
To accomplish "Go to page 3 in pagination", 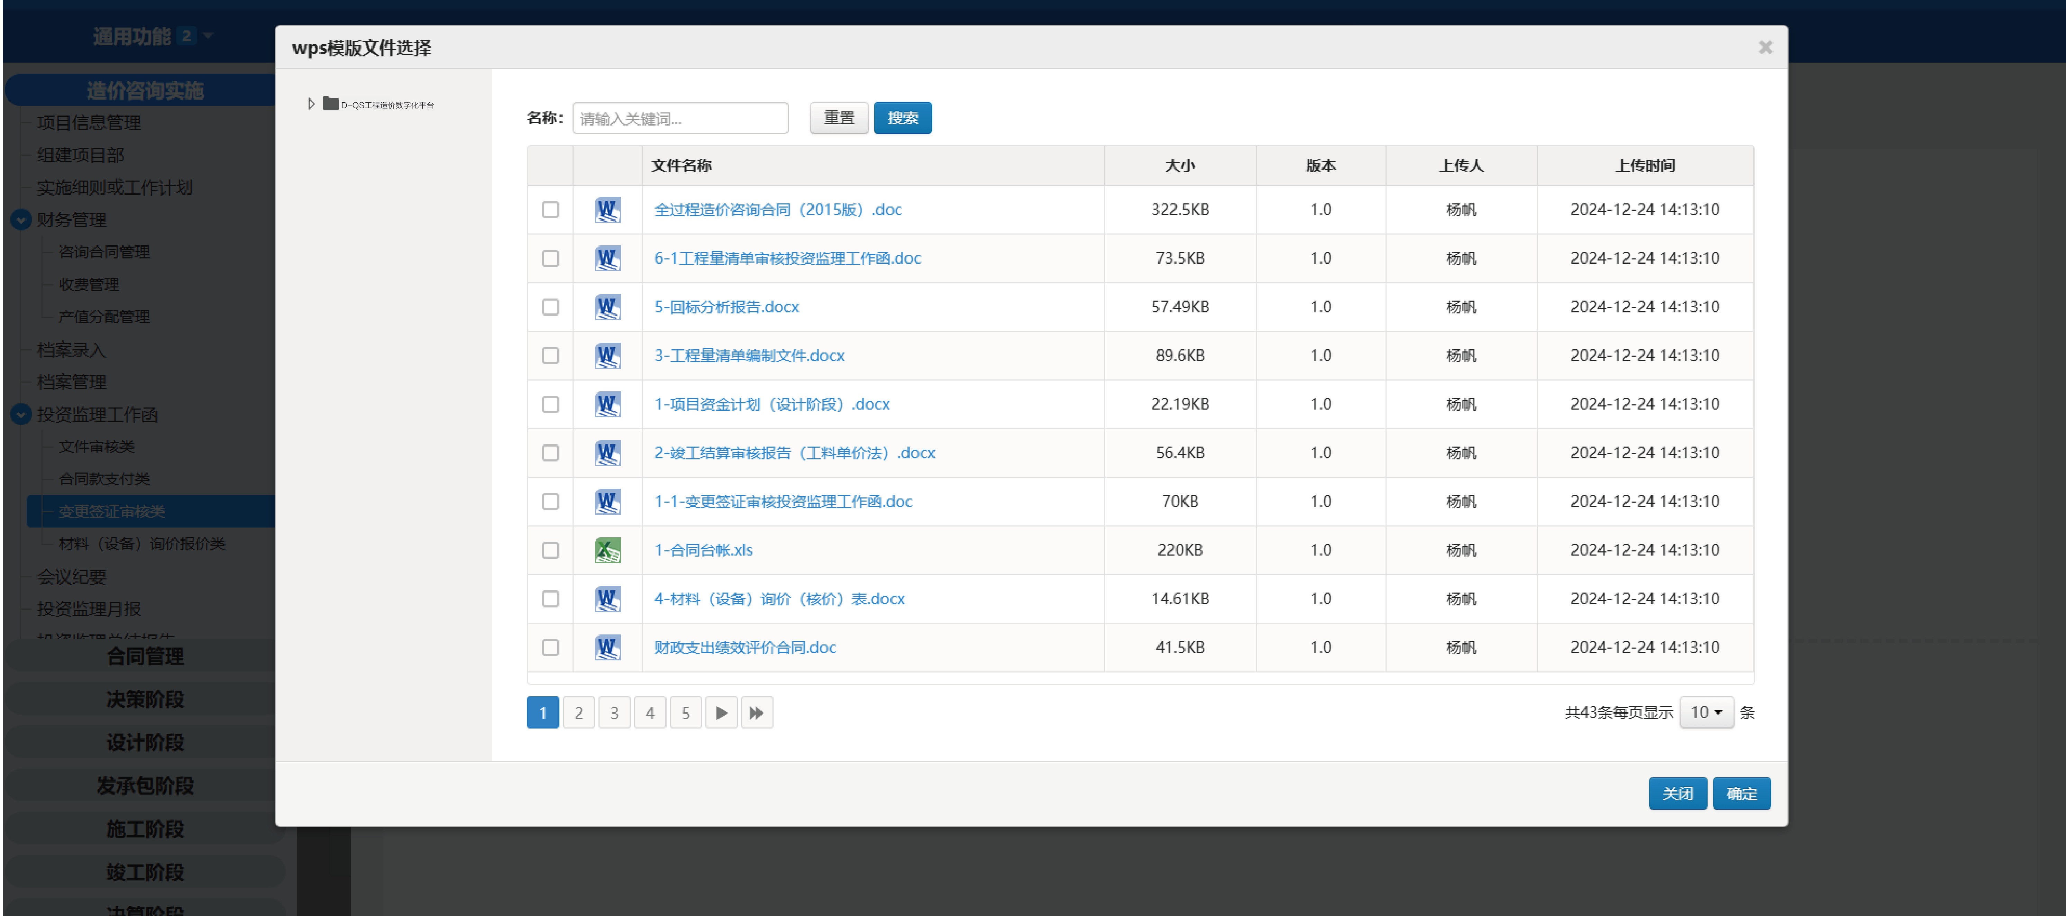I will point(614,712).
